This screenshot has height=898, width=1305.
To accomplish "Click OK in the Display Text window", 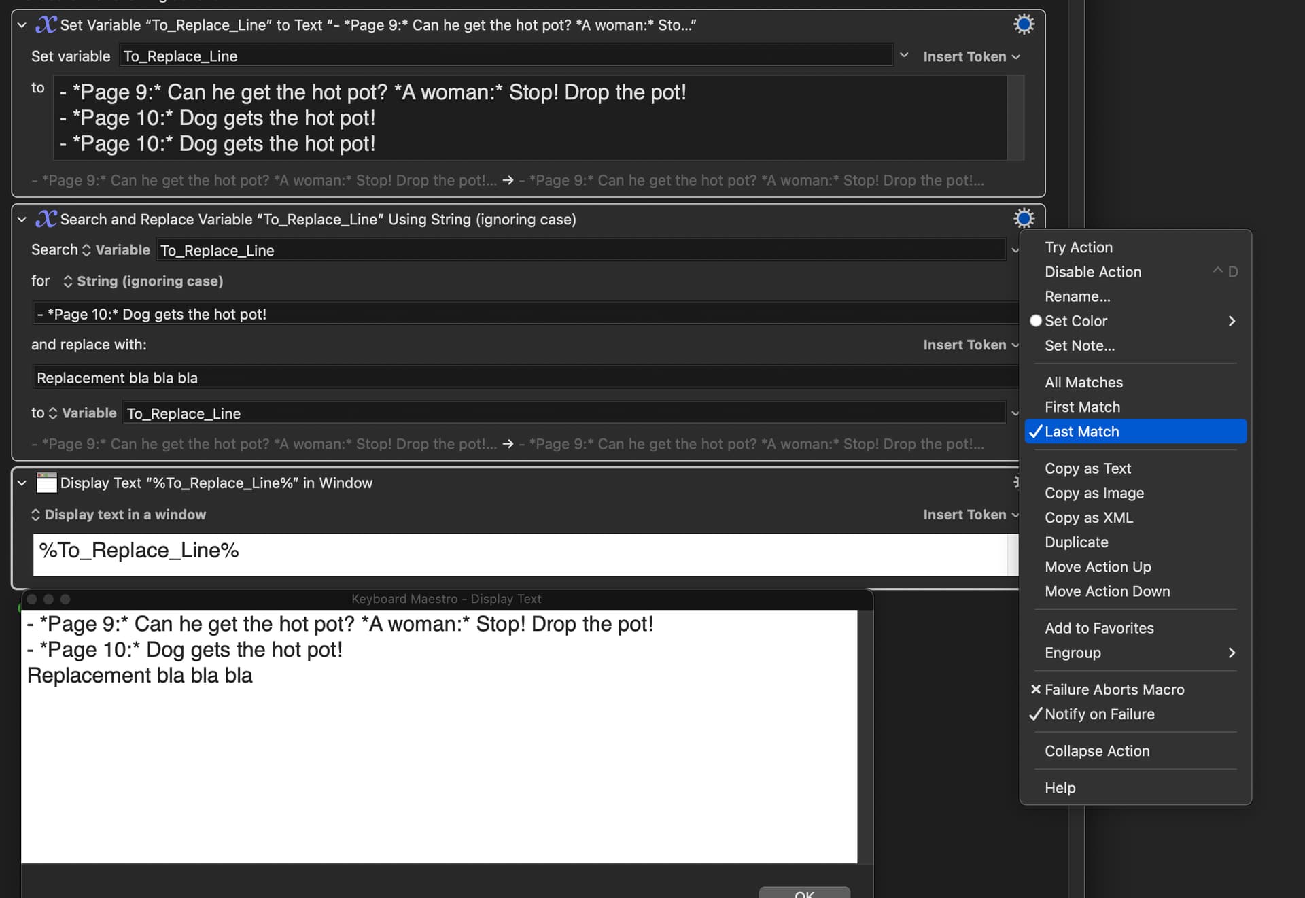I will [805, 893].
